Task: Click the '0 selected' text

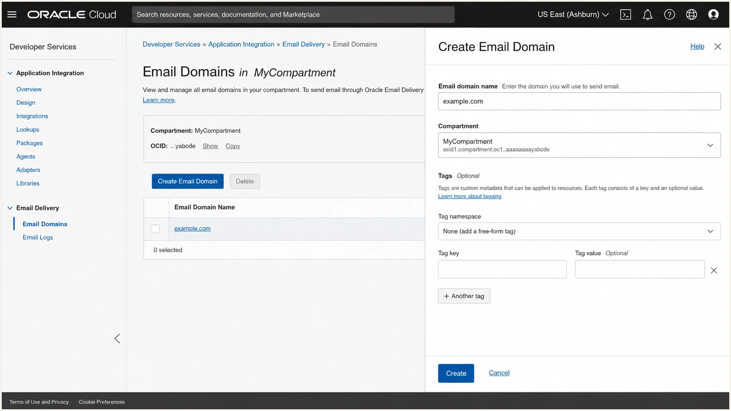Action: pos(168,250)
